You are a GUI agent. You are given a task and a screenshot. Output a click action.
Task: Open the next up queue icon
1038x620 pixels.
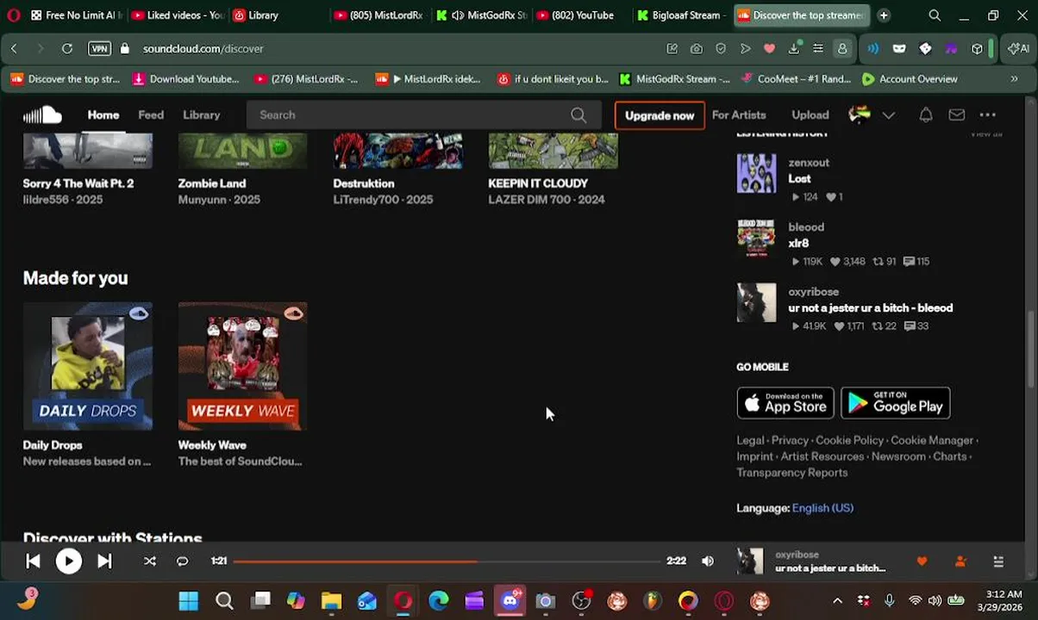(998, 561)
